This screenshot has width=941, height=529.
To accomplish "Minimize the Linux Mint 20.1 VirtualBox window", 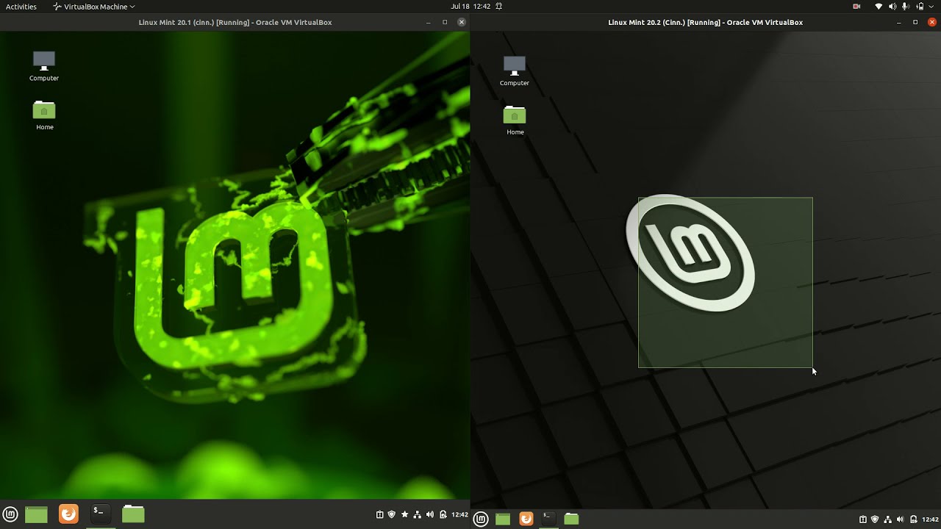I will click(429, 22).
